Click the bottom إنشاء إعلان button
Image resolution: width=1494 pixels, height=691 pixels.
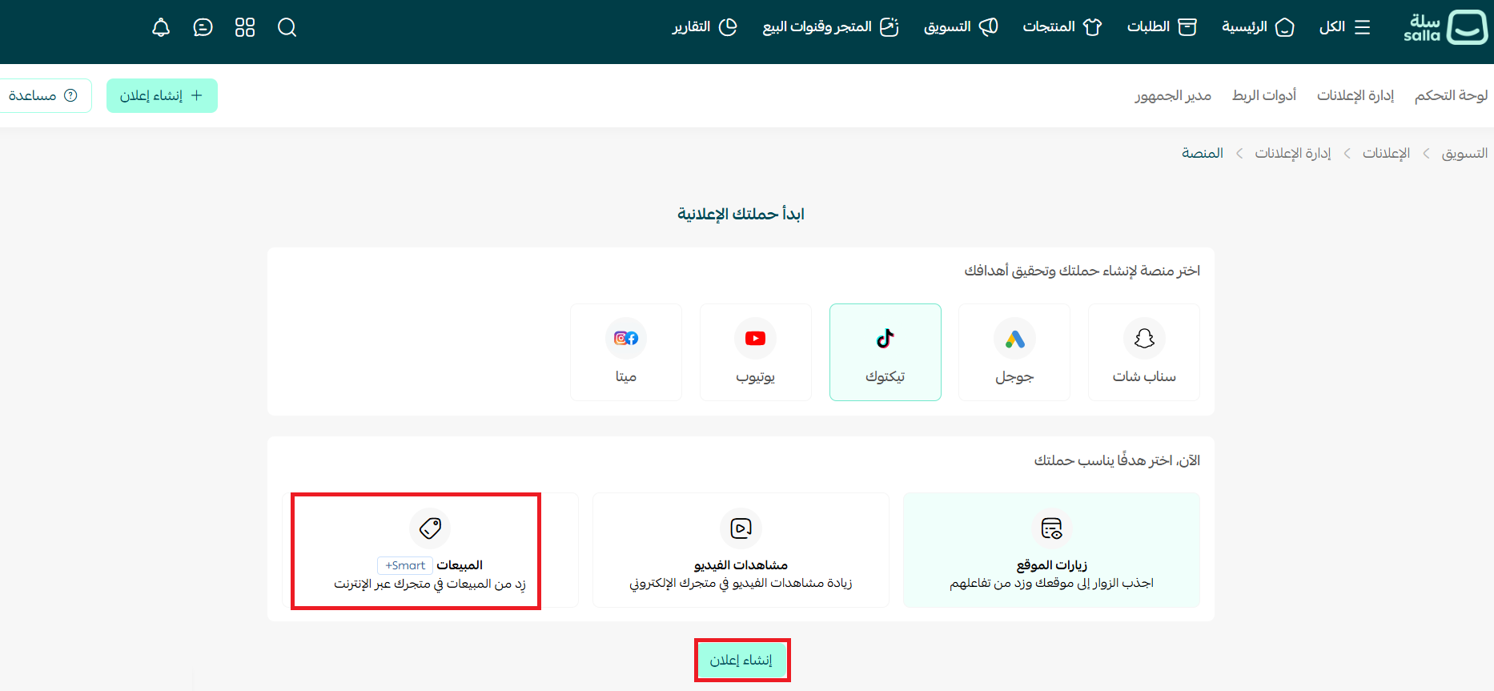(x=741, y=660)
